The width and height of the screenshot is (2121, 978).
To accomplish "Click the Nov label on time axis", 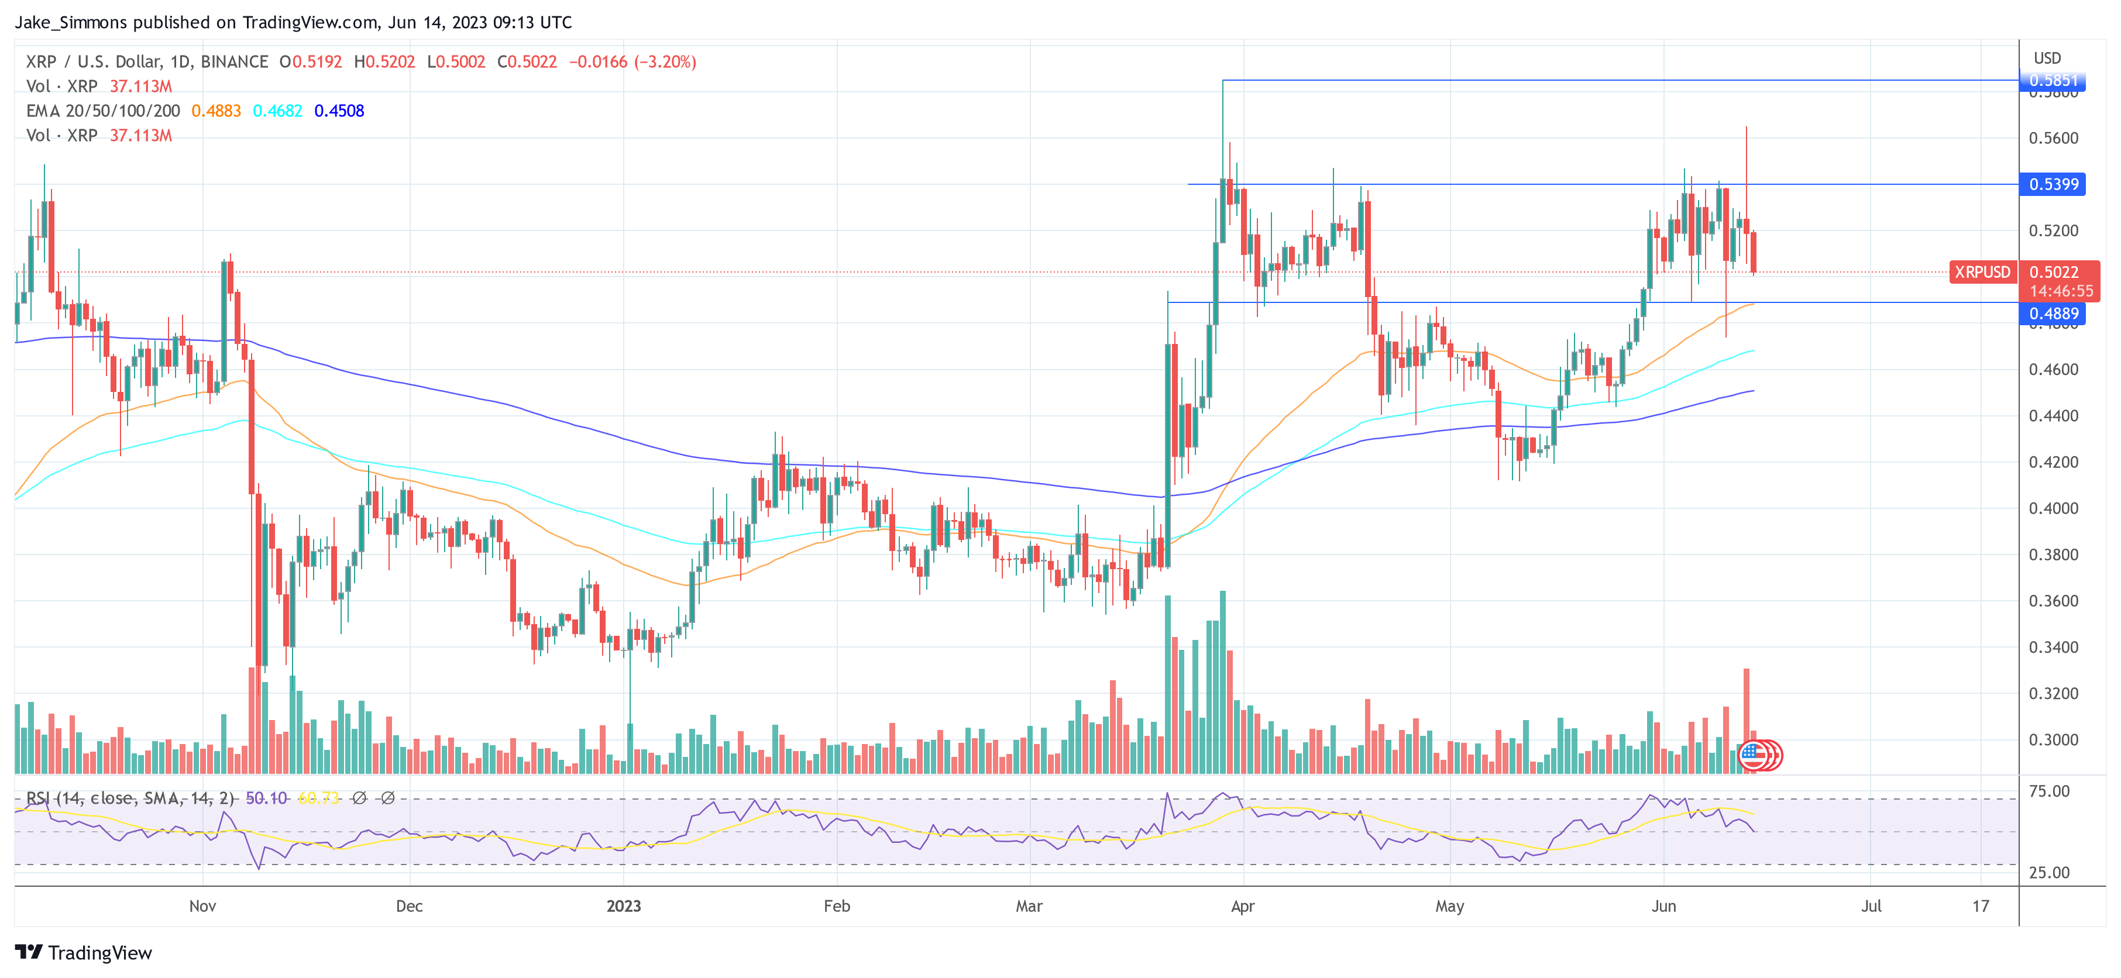I will click(202, 907).
